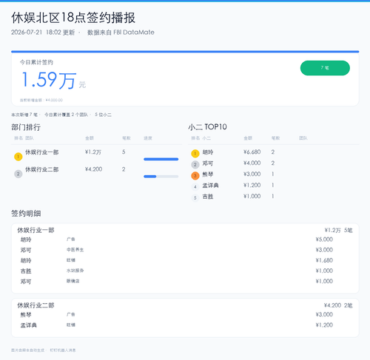Click the 水站服务 category in 吉胜's row
Viewport: 370px width, 360px height.
tap(75, 271)
